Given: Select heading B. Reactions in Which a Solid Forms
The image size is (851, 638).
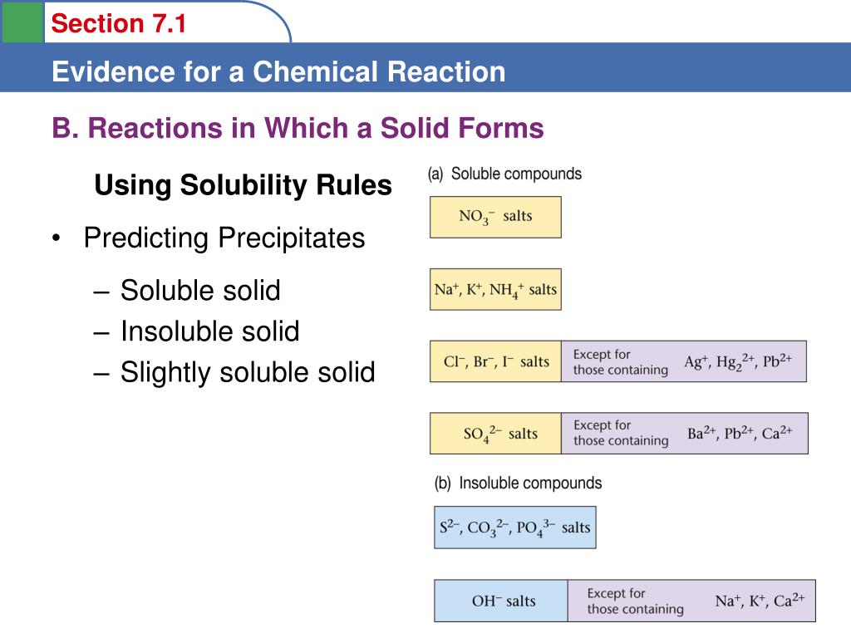Looking at the screenshot, I should pyautogui.click(x=298, y=128).
